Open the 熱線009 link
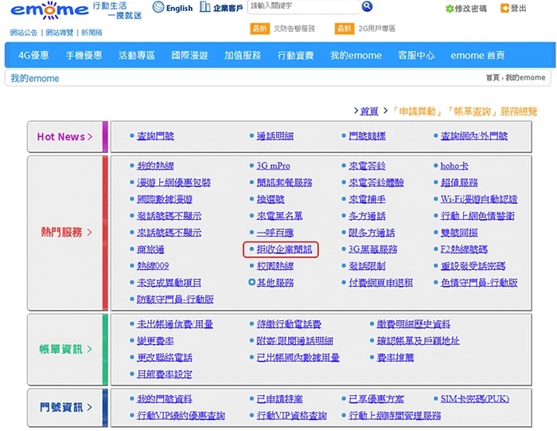The image size is (557, 431). (x=153, y=265)
